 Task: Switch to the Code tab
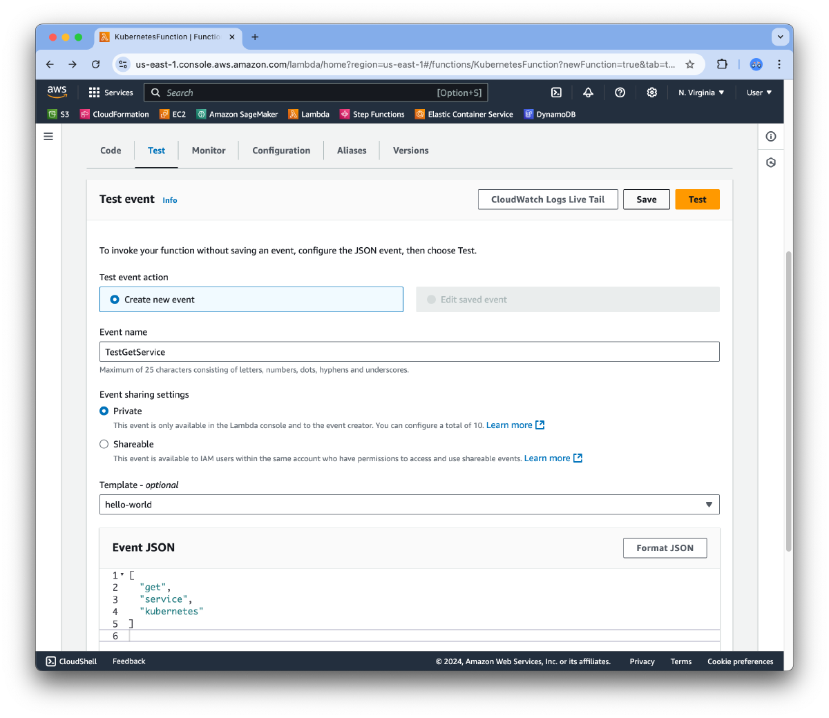coord(111,151)
